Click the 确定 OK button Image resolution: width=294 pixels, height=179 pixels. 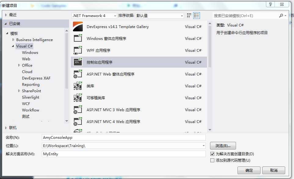point(249,170)
